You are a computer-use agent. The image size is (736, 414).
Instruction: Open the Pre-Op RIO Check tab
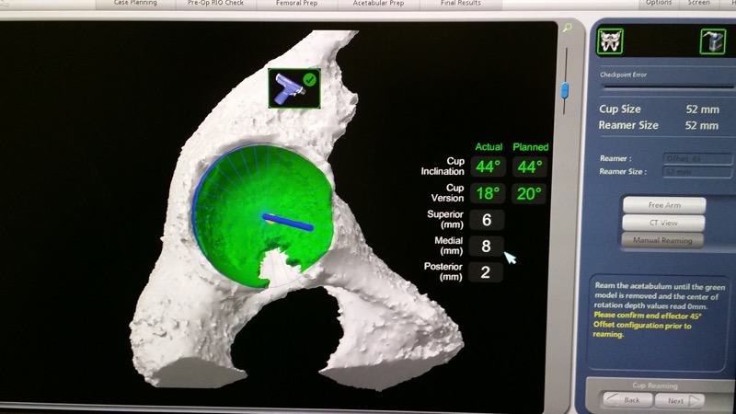click(214, 4)
